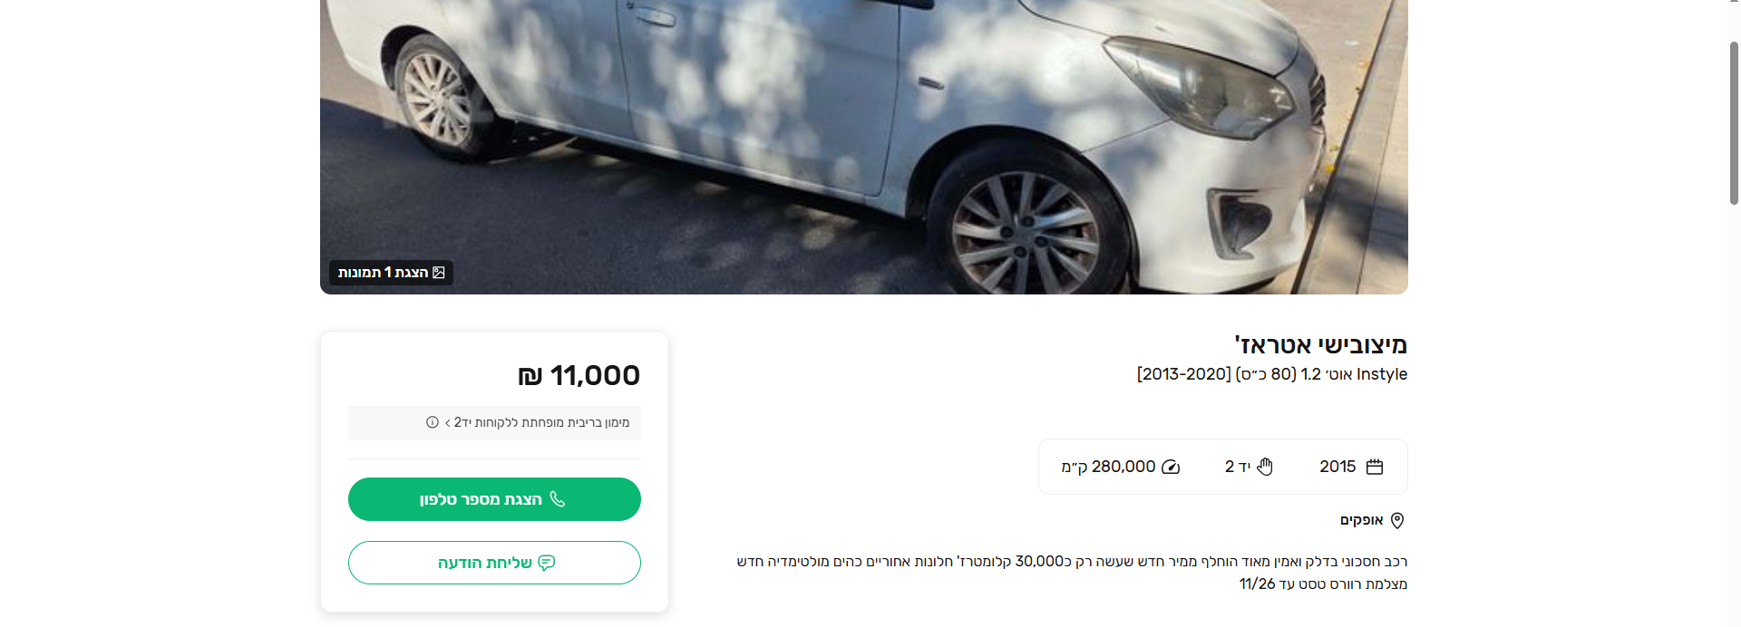This screenshot has width=1741, height=627.
Task: Click the 280,000 ק״מ mileage value
Action: pyautogui.click(x=1108, y=467)
